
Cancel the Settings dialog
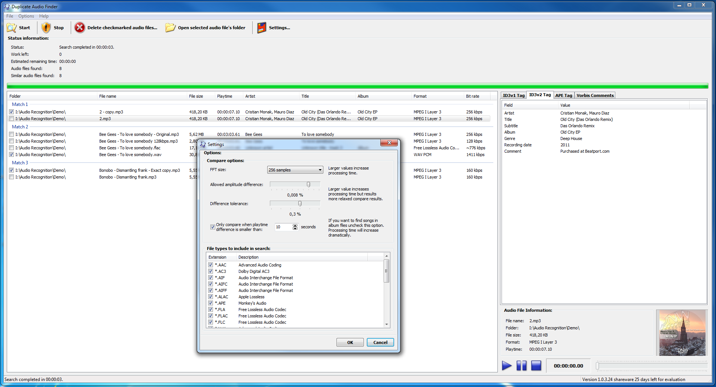click(x=380, y=342)
